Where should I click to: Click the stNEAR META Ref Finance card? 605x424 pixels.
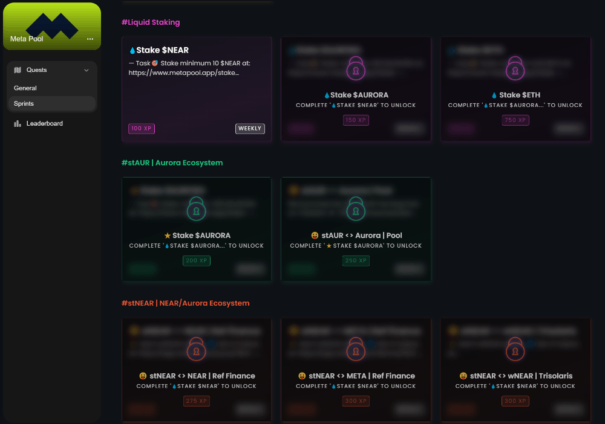tap(356, 376)
